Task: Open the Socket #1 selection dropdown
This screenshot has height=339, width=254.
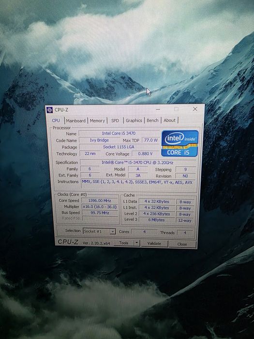Action: tap(99, 231)
